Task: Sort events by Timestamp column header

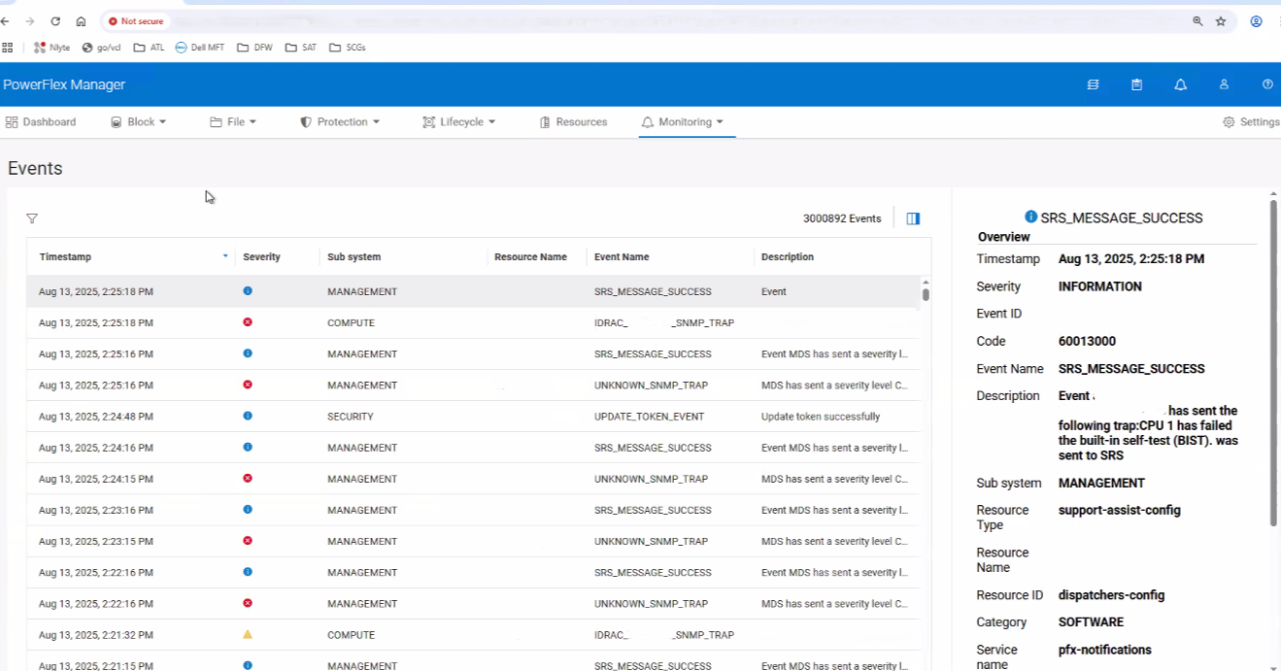Action: pos(65,257)
